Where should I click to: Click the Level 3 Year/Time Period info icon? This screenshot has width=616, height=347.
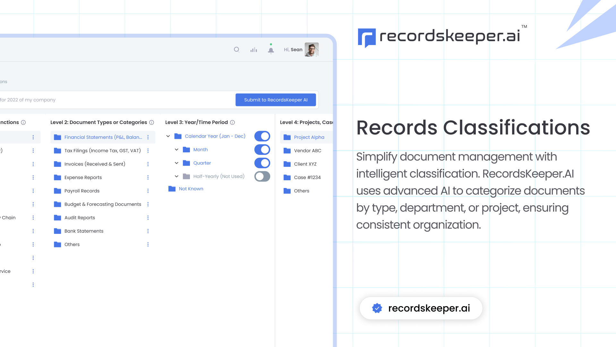233,122
